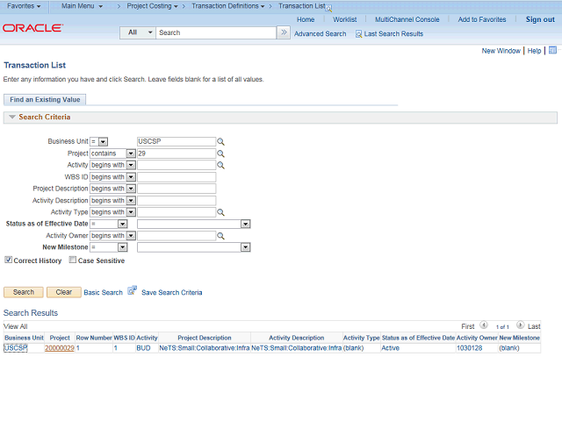Click the WBS ID input field

tap(177, 177)
